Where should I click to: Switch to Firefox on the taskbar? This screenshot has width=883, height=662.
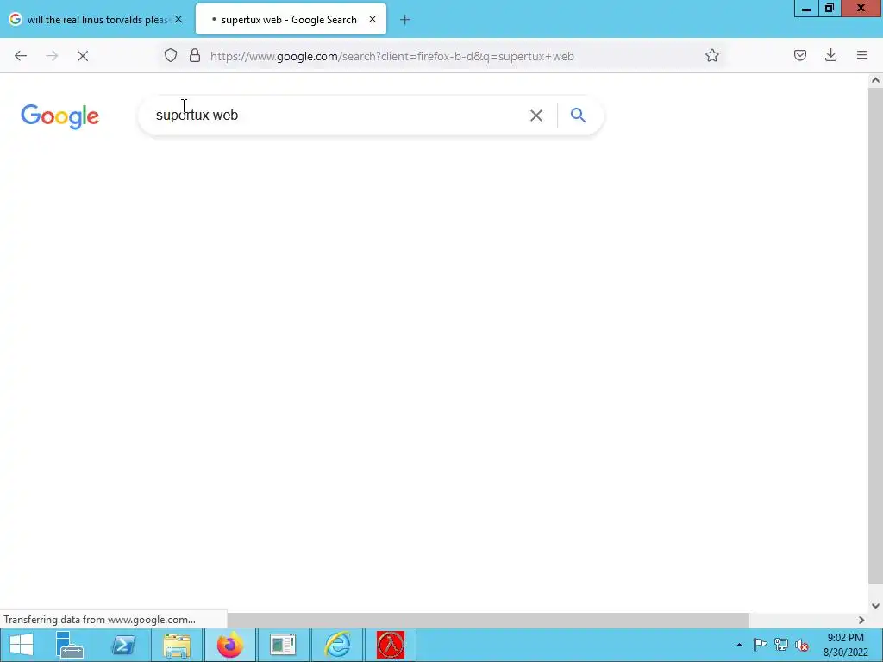tap(229, 645)
